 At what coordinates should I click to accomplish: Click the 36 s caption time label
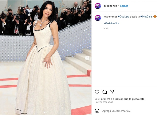[106, 28]
